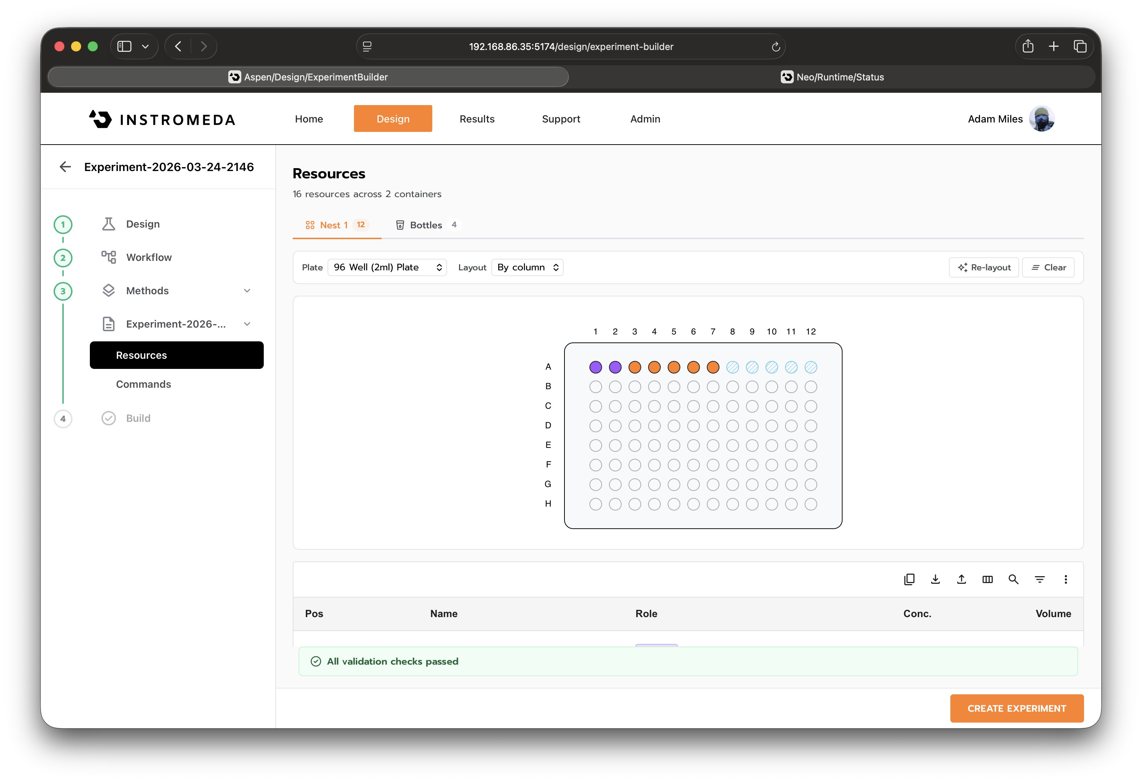Open the Layout 'By column' dropdown
1142x782 pixels.
(x=527, y=267)
